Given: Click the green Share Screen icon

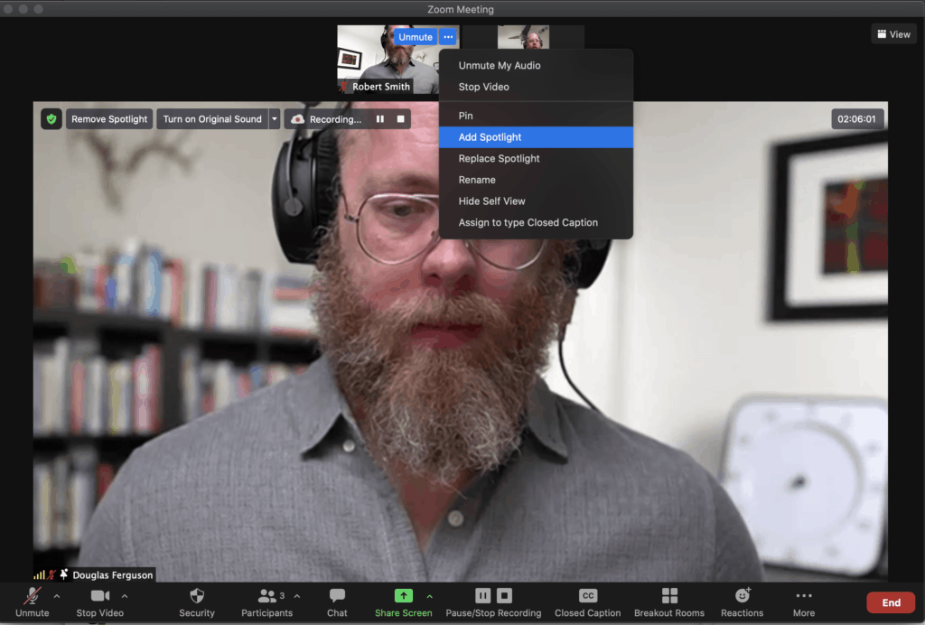Looking at the screenshot, I should tap(404, 596).
